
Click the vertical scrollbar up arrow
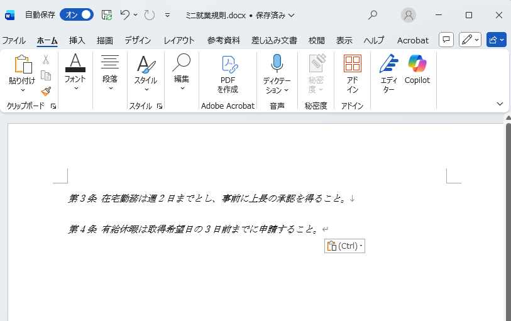pyautogui.click(x=508, y=117)
